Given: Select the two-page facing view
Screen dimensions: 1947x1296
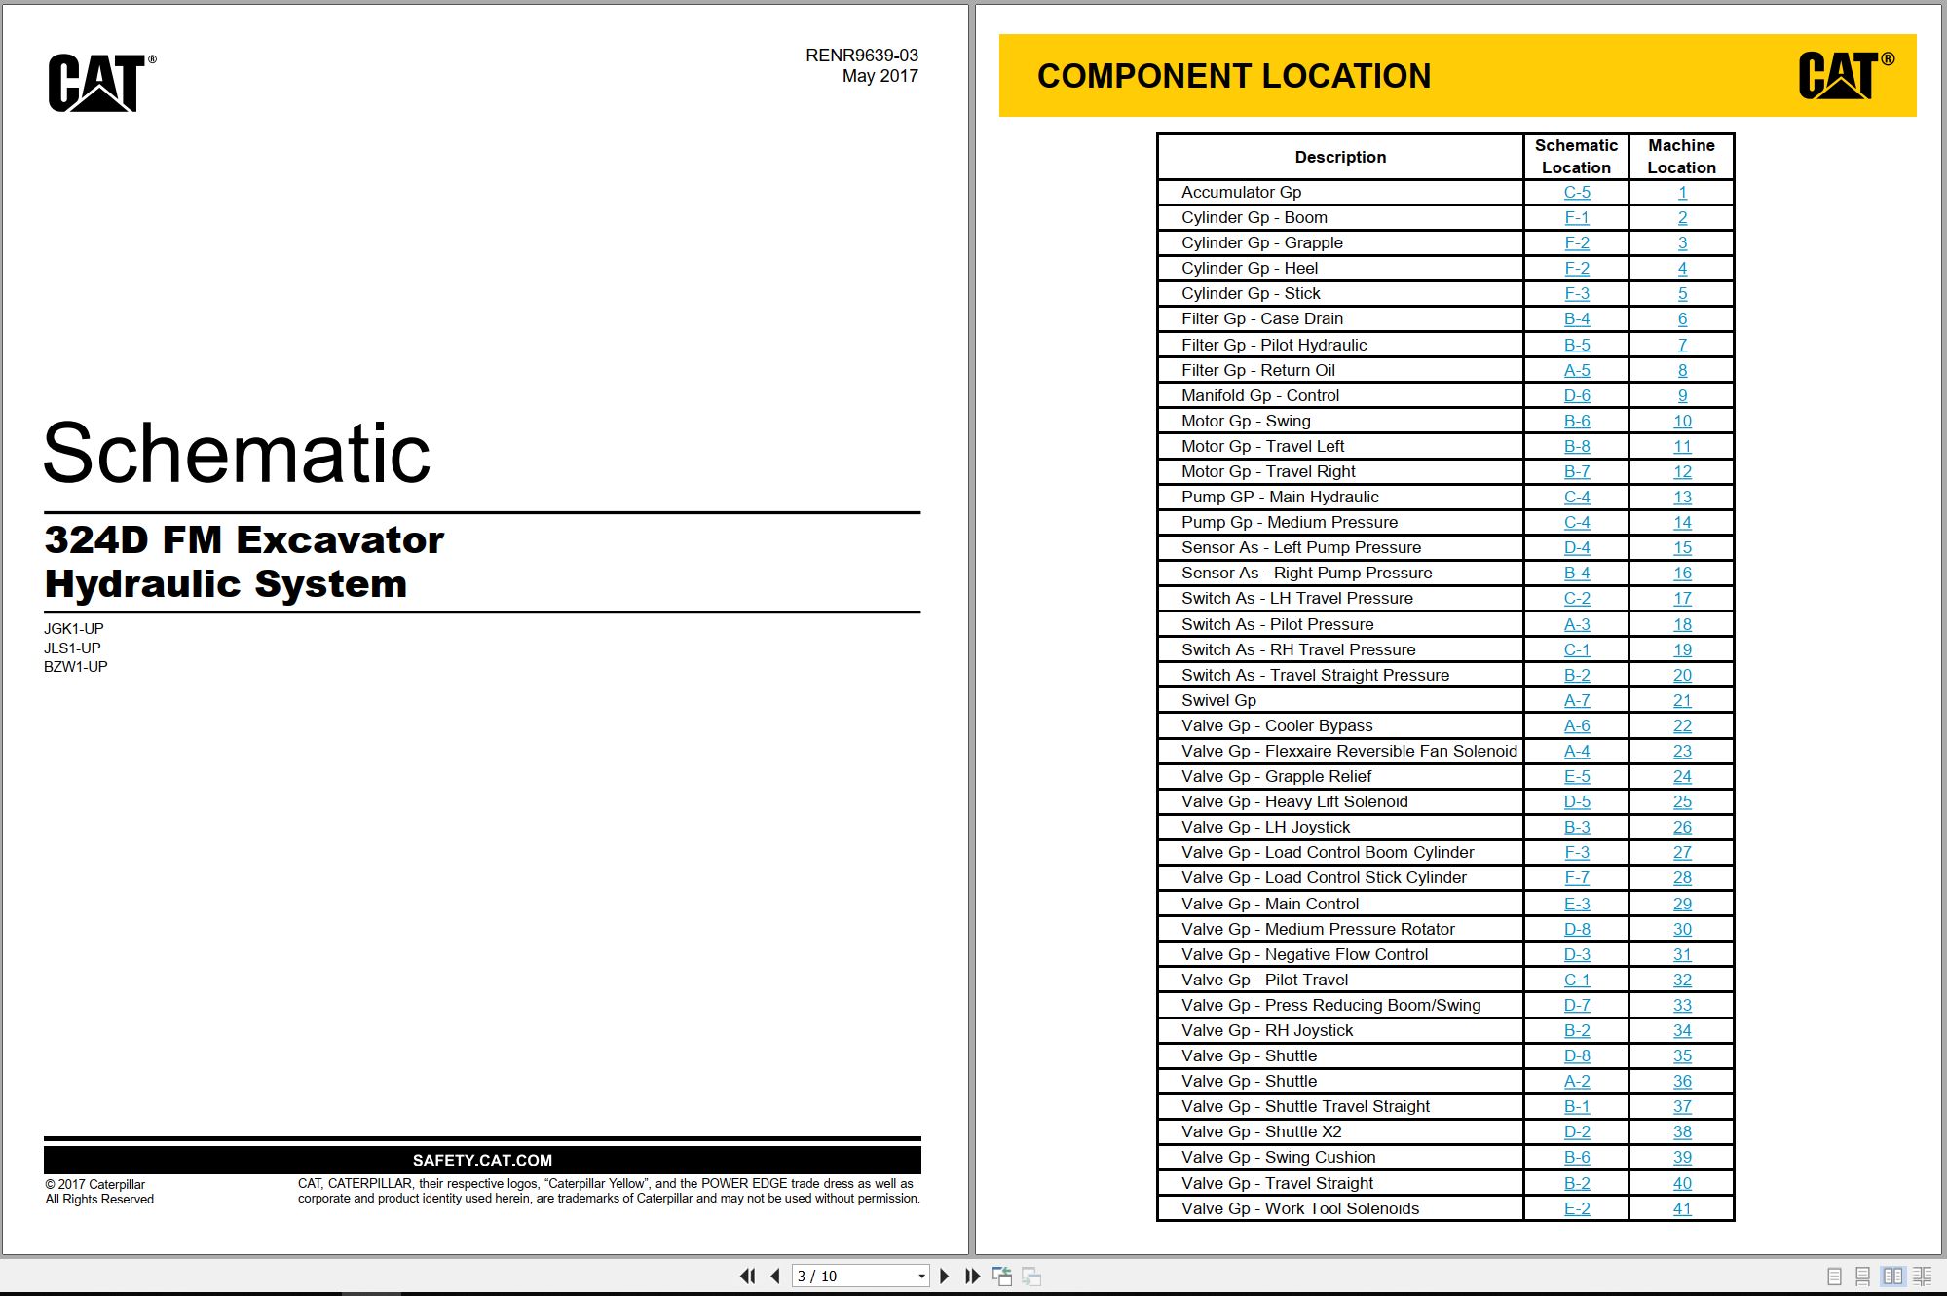Looking at the screenshot, I should click(x=1892, y=1276).
